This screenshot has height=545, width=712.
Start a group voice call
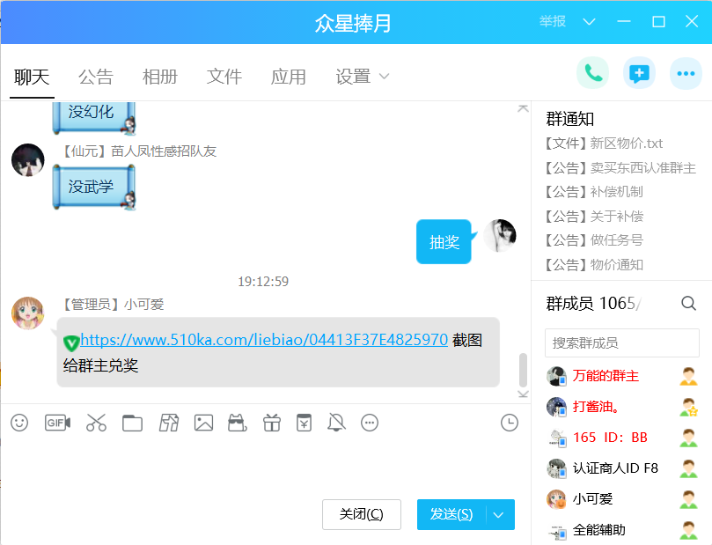pos(593,74)
